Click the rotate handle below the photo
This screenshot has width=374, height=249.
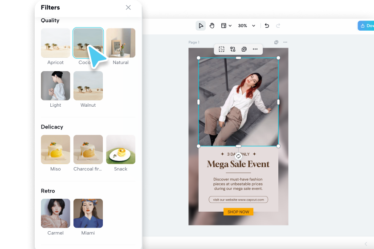[x=238, y=157]
